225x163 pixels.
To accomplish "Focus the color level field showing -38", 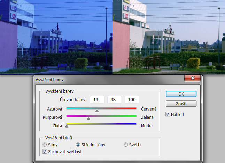I will tap(115, 100).
